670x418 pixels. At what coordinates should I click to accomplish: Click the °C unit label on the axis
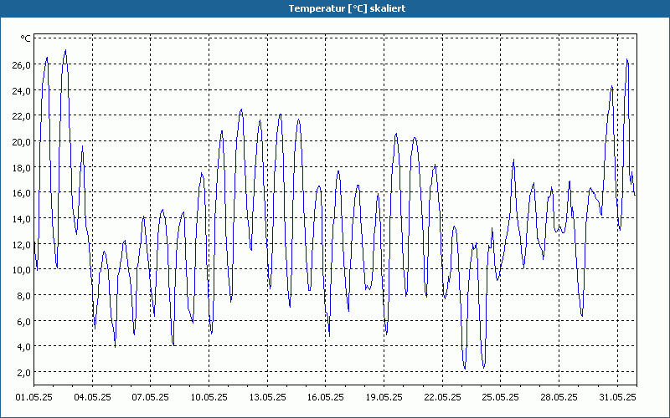(26, 38)
